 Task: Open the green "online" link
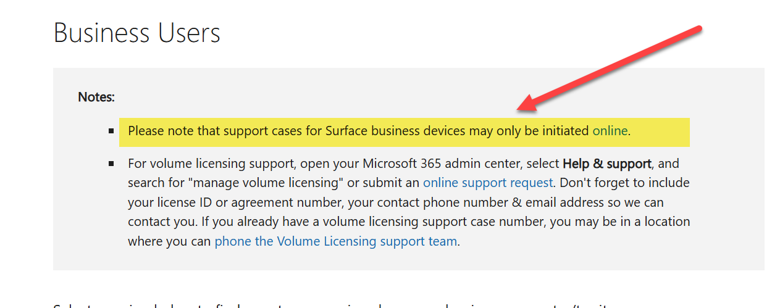tap(610, 131)
